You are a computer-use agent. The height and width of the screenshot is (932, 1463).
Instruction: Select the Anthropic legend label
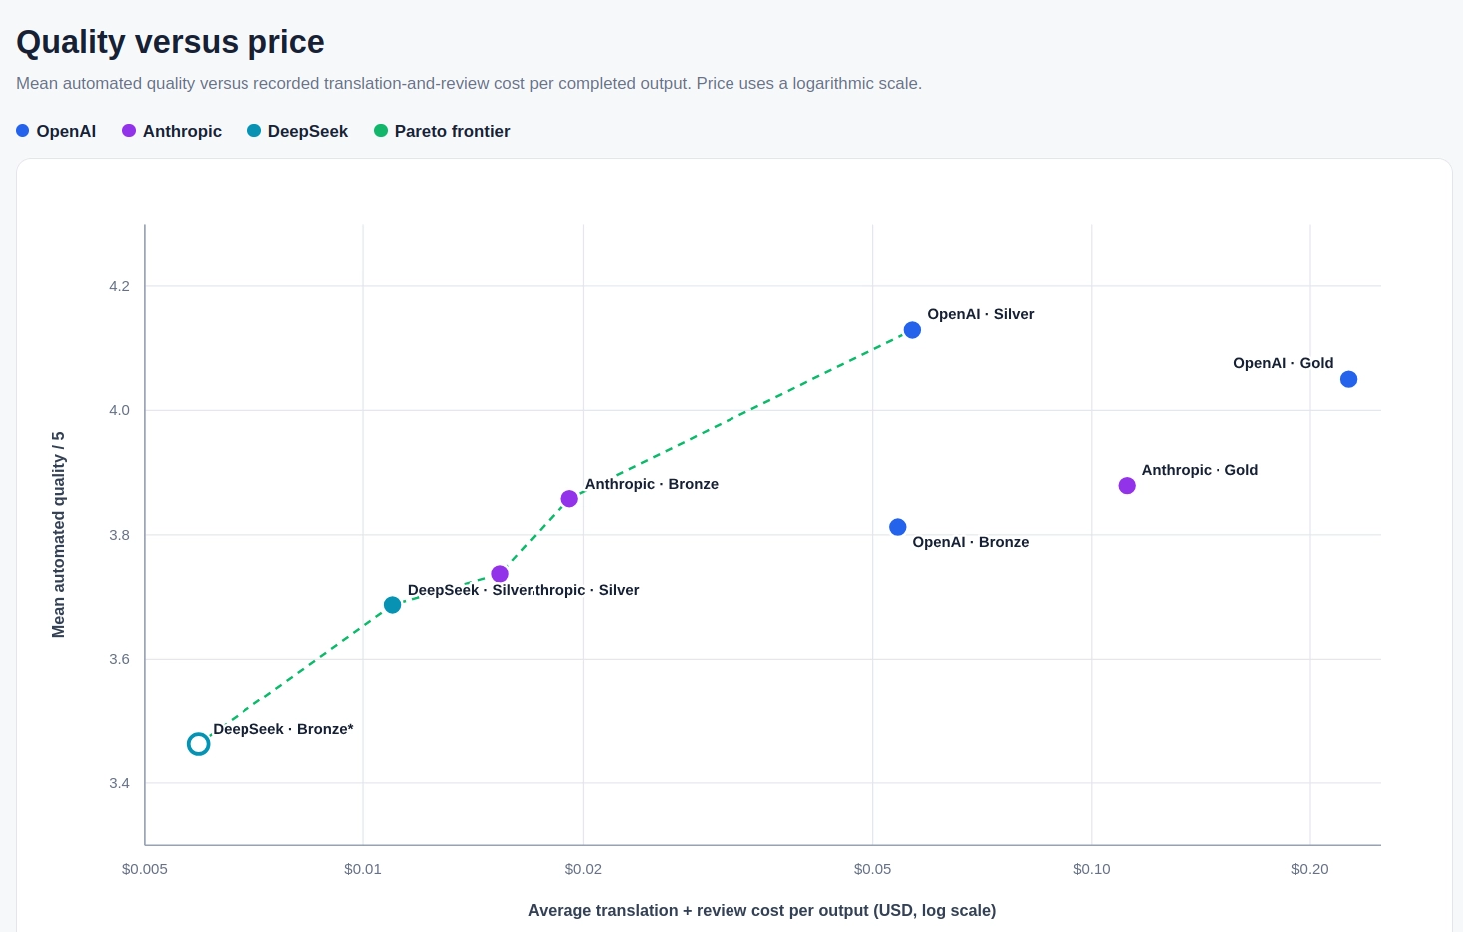(182, 132)
